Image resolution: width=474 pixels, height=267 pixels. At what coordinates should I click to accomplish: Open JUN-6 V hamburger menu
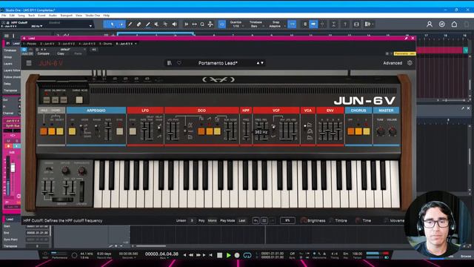coord(29,63)
